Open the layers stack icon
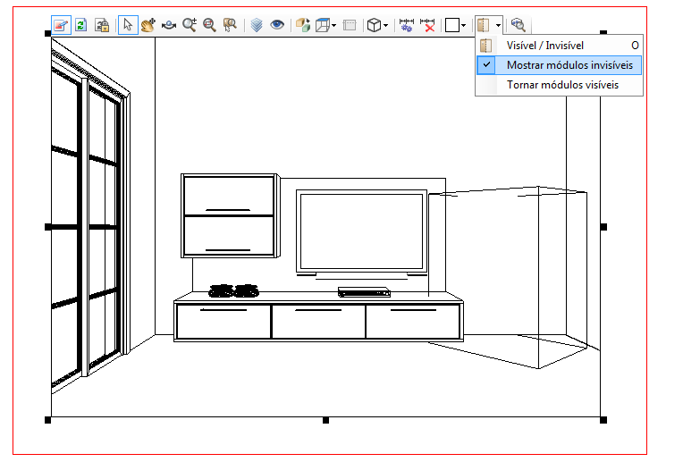Screen dimensions: 683x462 coord(257,25)
